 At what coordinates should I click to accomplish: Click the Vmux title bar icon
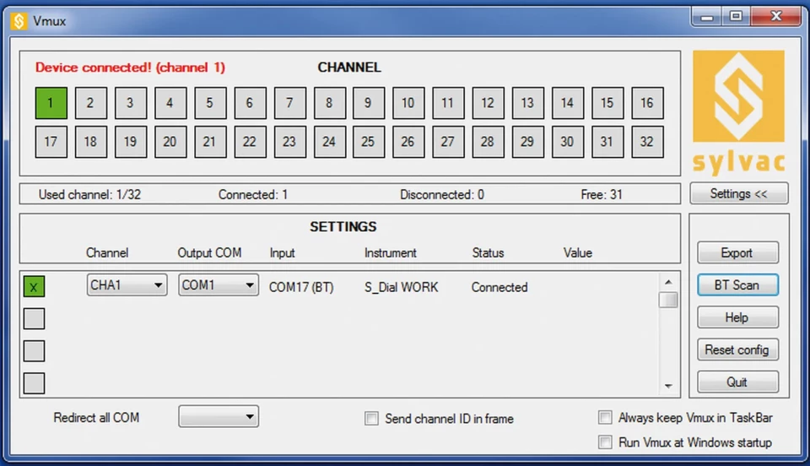(19, 20)
